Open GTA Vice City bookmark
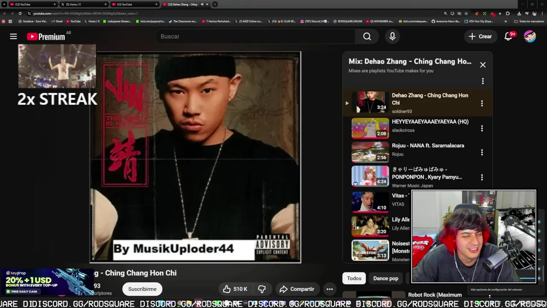This screenshot has height=308, width=547. (479, 21)
